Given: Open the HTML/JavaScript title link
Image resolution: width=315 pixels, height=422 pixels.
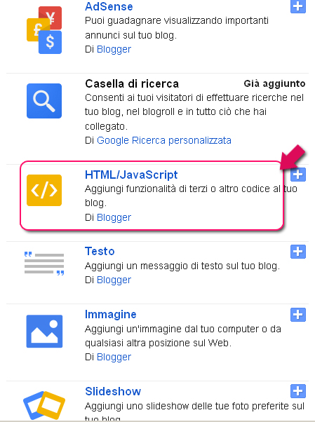Looking at the screenshot, I should 131,175.
